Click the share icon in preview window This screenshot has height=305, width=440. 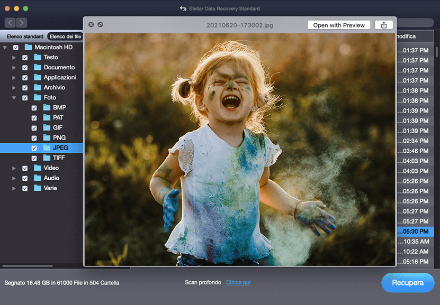pyautogui.click(x=383, y=25)
